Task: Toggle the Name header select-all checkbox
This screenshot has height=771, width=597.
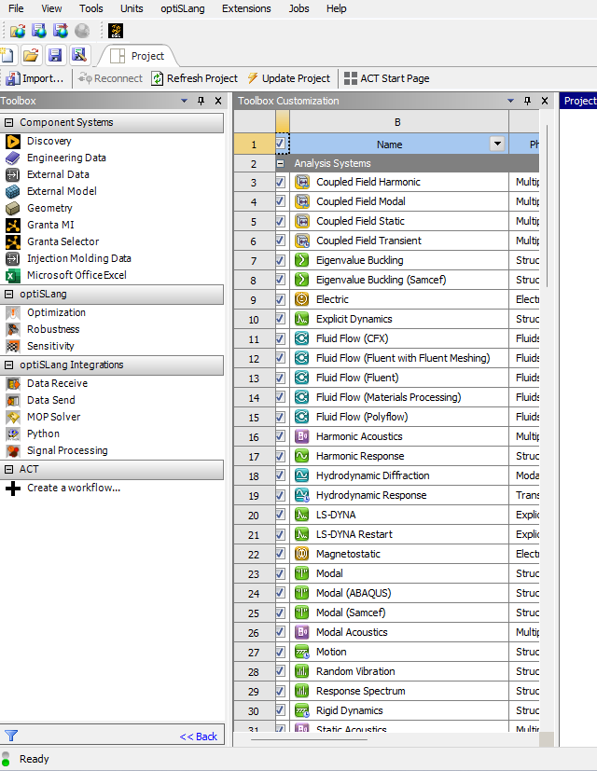Action: (281, 144)
